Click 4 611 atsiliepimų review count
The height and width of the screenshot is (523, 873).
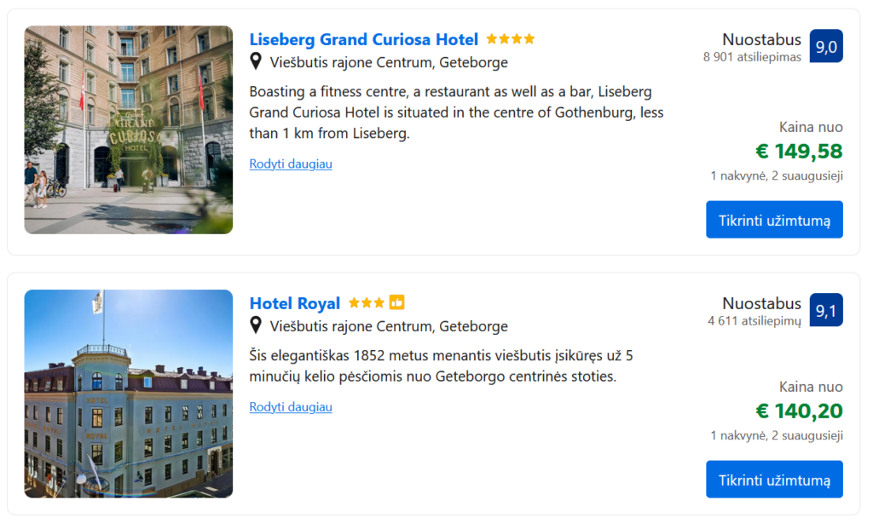click(x=754, y=321)
